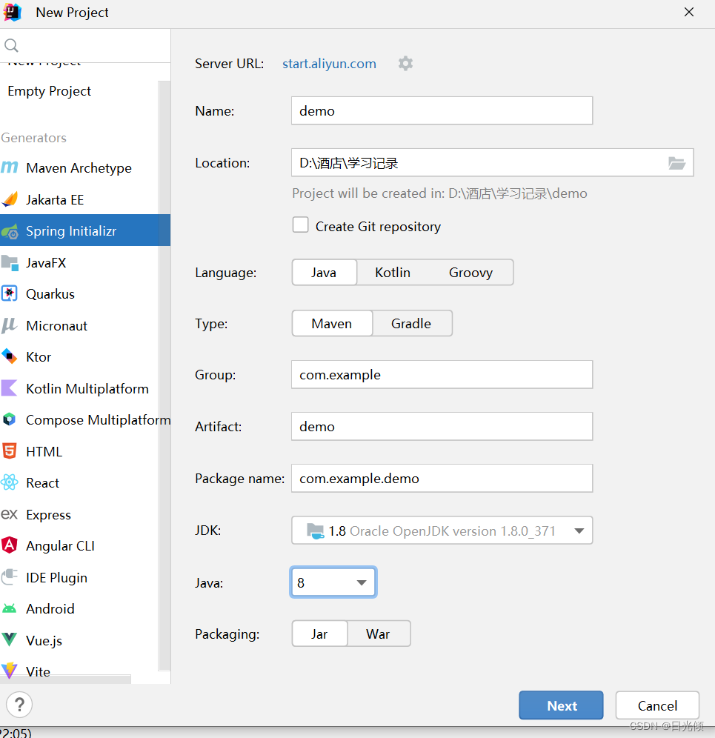Select the Angular CLI generator label
Viewport: 715px width, 738px height.
coord(60,546)
